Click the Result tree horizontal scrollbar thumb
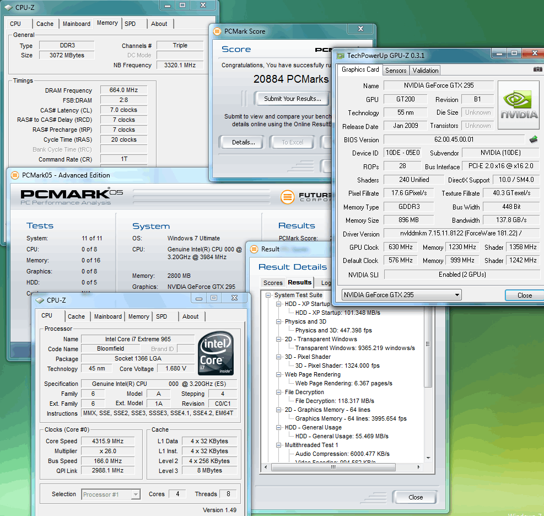Screen dimensions: 544x516 click(333, 467)
